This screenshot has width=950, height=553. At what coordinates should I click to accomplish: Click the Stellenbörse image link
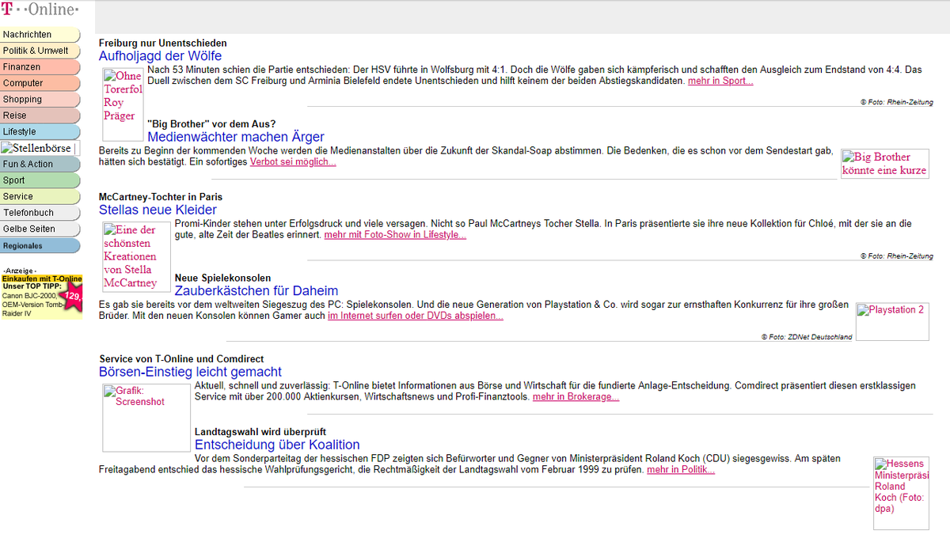tap(40, 148)
